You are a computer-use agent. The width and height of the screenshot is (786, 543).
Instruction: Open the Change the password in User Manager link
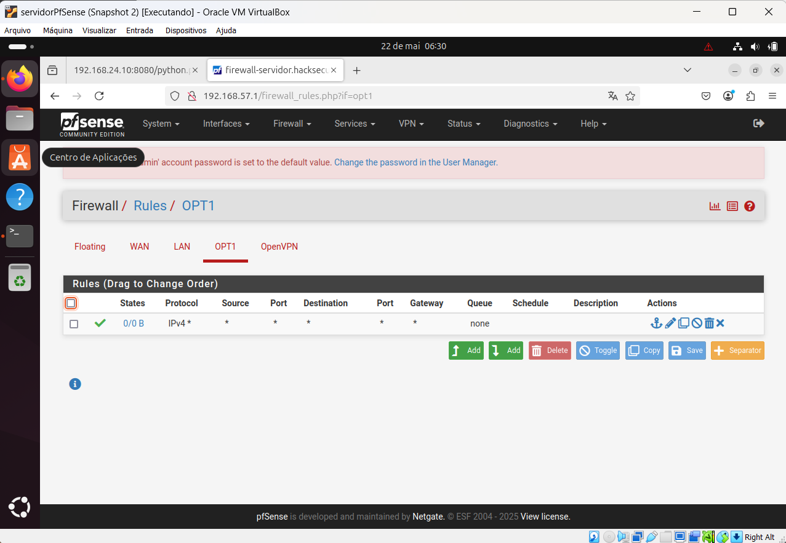point(416,162)
